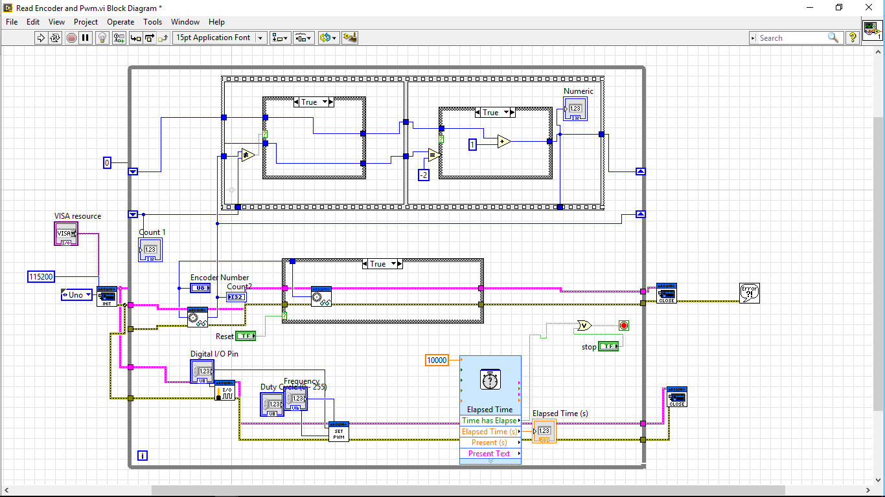
Task: Select the Reset boolean TF terminal
Action: click(246, 336)
